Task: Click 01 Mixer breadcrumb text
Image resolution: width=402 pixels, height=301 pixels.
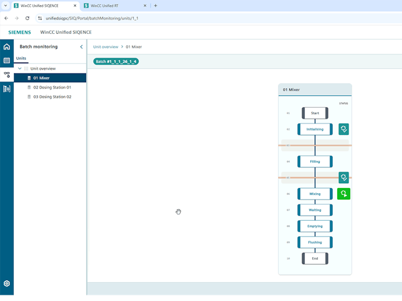Action: click(x=134, y=47)
